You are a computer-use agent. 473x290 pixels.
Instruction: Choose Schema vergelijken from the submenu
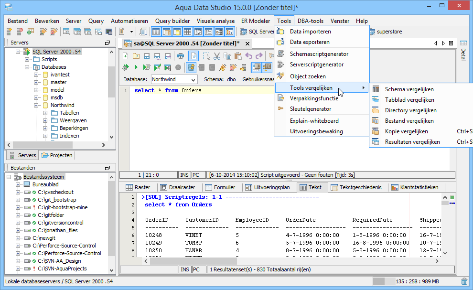coord(409,89)
